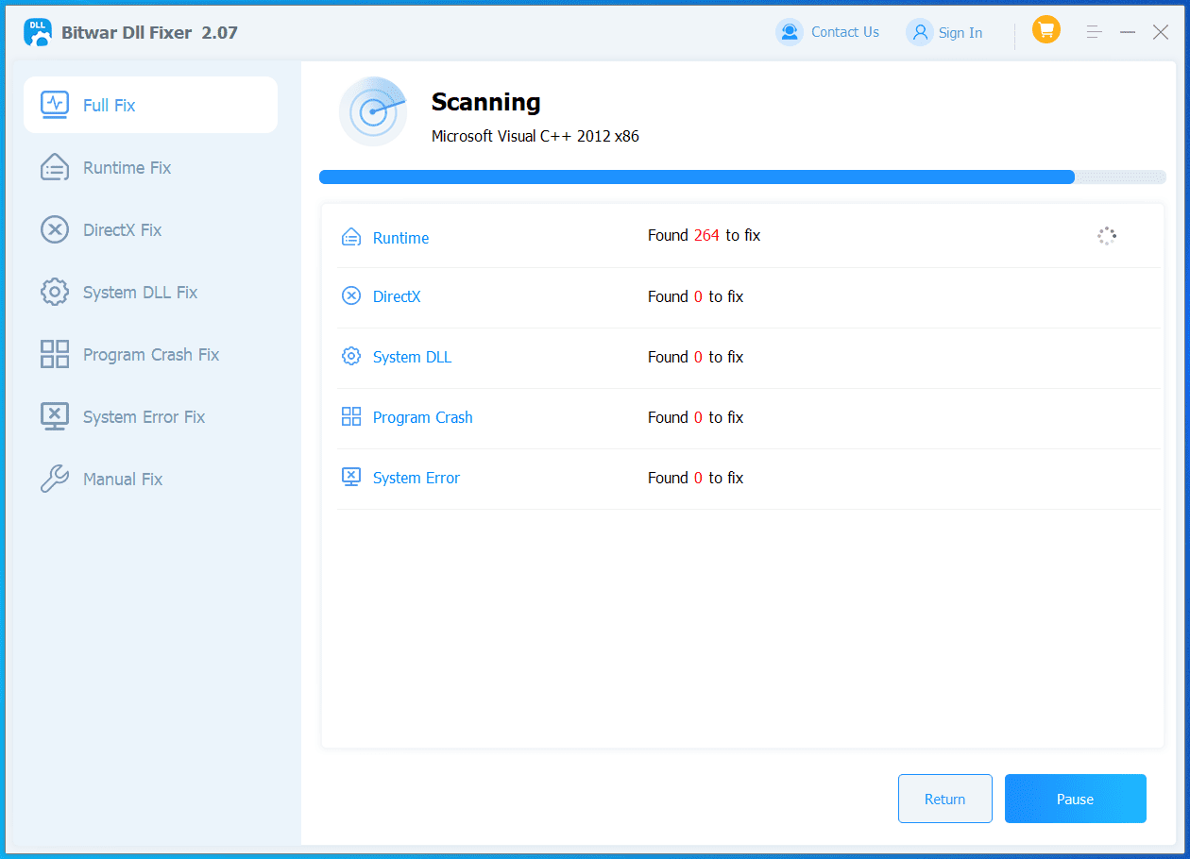
Task: Click the Program Crash Fix grid icon in sidebar
Action: tap(55, 354)
